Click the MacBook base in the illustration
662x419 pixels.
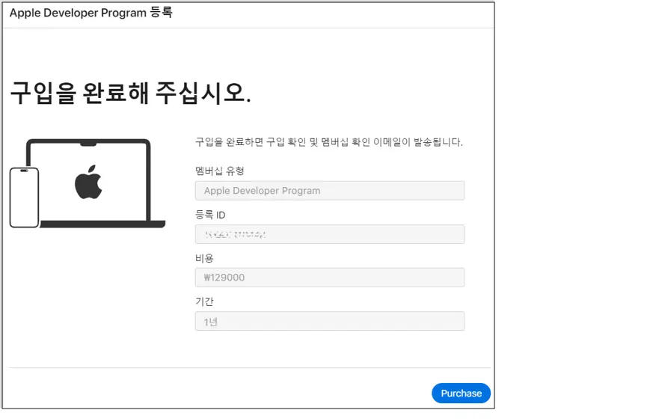coord(102,224)
